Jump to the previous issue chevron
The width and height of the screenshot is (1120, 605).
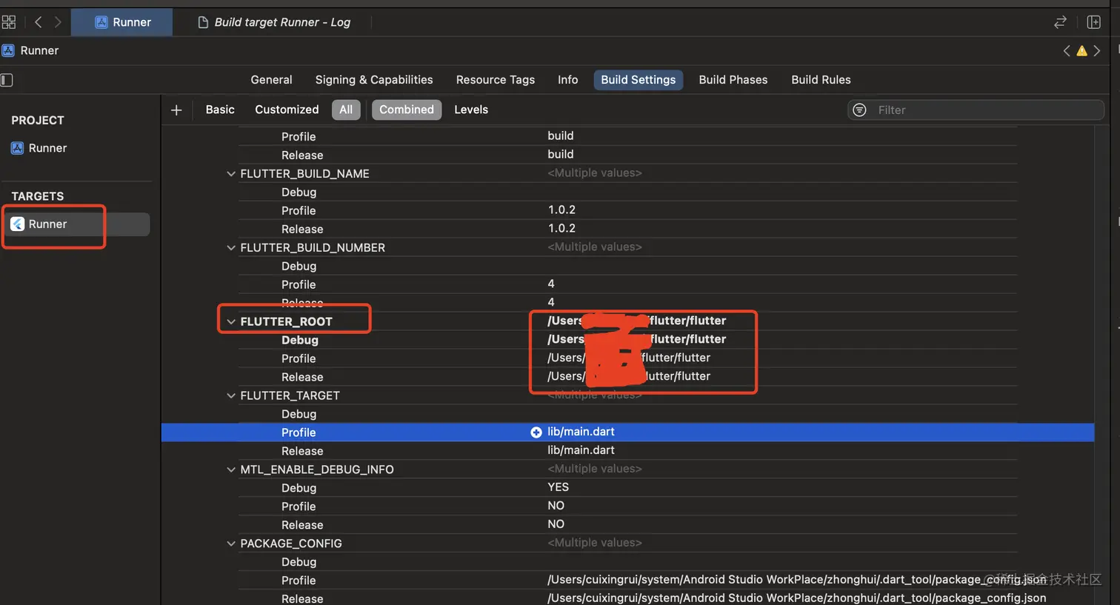[x=1067, y=50]
